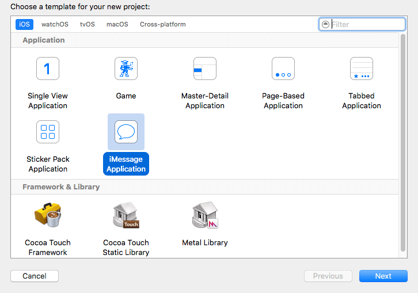Pick the Page-Based Application icon
The height and width of the screenshot is (293, 418).
tap(283, 69)
